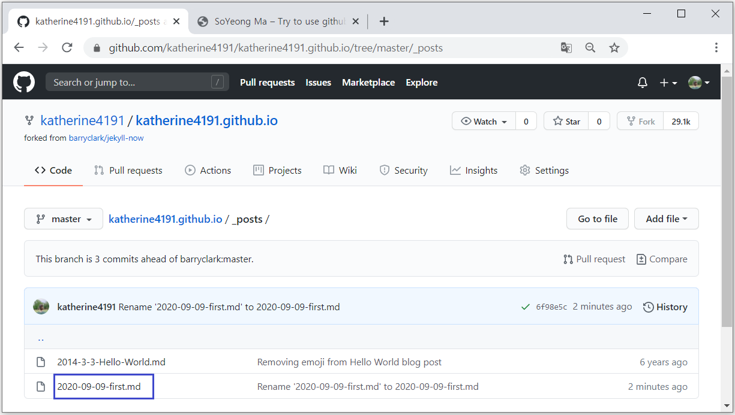The image size is (735, 415).
Task: Open the commit History
Action: [665, 307]
